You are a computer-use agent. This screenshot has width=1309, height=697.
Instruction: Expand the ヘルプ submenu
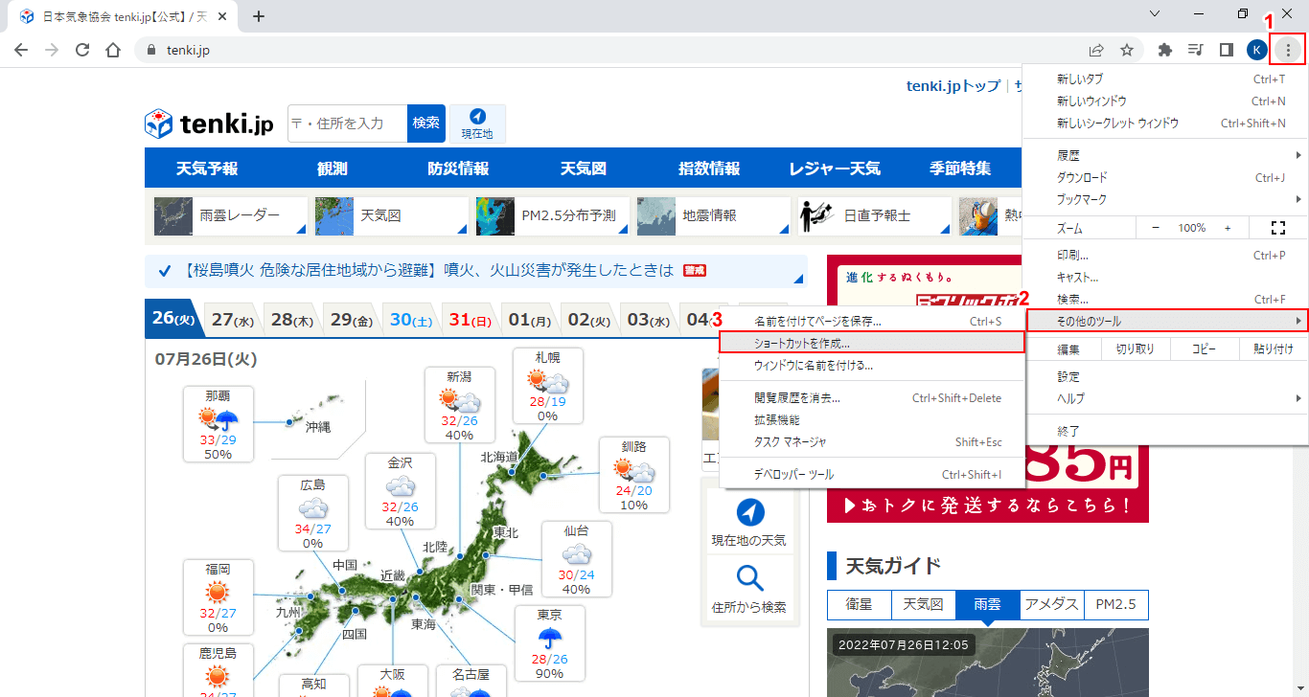[1166, 398]
